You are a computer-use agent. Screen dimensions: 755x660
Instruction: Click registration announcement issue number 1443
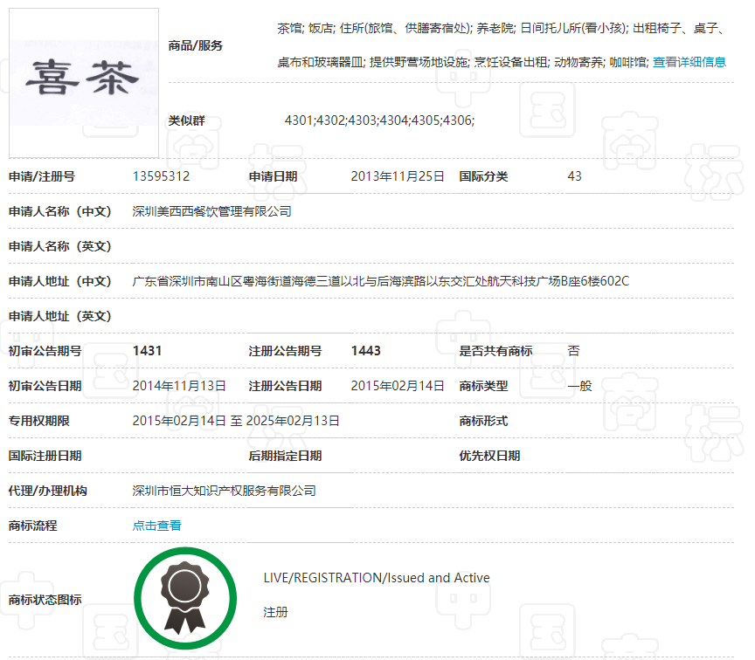(365, 351)
